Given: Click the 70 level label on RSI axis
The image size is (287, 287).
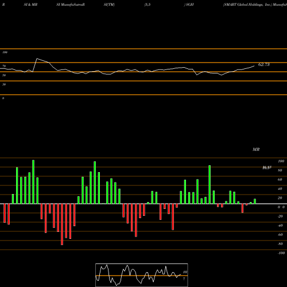Looking at the screenshot, I should coord(4,66).
